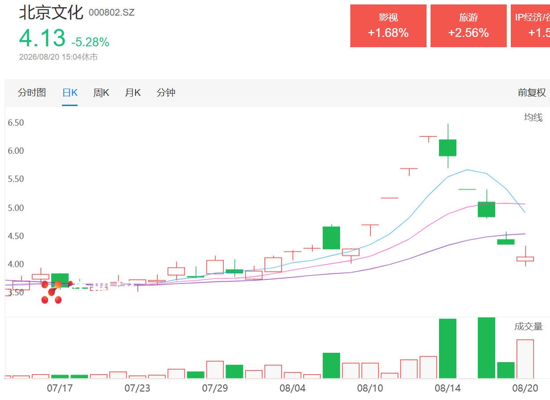
Task: Click the 08/14 green volume bar
Action: 448,348
